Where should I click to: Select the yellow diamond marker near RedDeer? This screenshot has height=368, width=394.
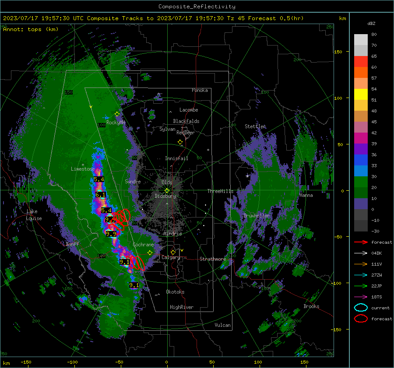click(x=180, y=142)
